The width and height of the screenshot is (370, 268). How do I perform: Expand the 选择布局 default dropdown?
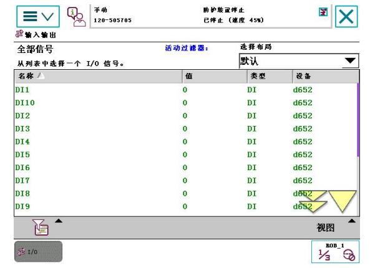click(299, 61)
